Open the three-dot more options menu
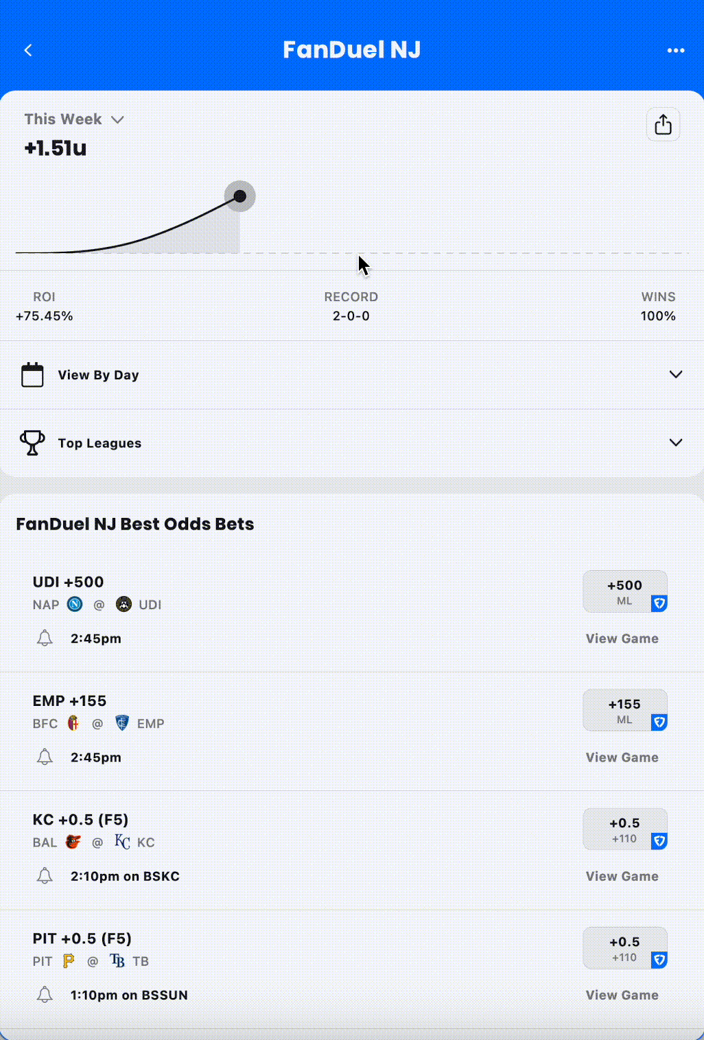Screen dimensions: 704x1040 [x=676, y=50]
